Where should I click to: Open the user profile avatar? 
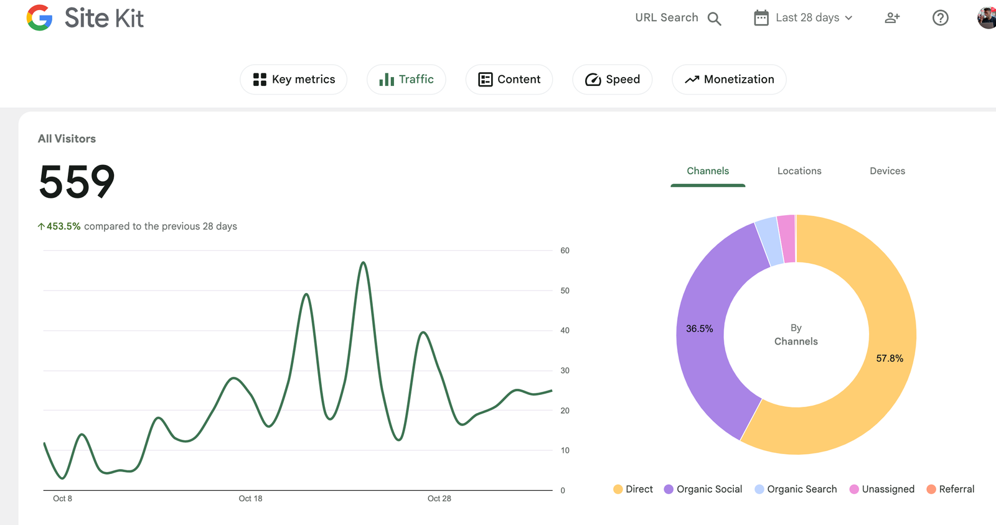[x=987, y=18]
